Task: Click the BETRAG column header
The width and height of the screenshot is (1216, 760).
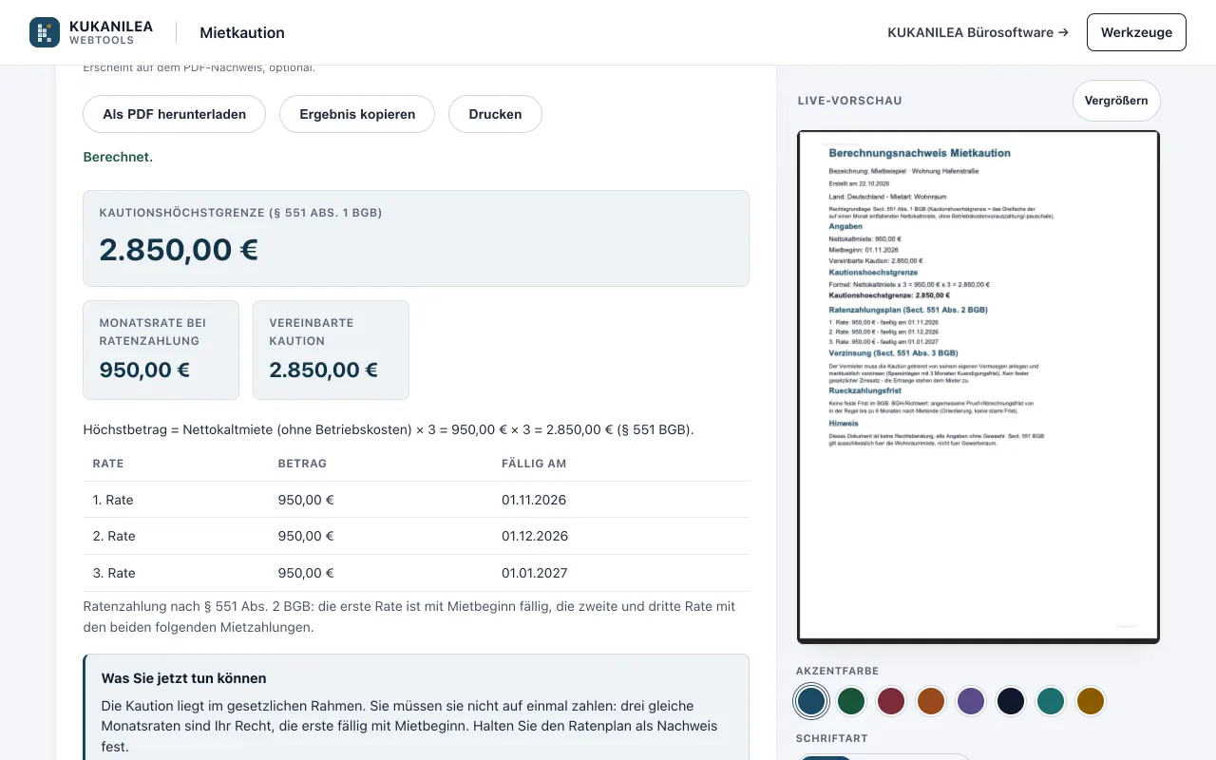Action: 302,464
